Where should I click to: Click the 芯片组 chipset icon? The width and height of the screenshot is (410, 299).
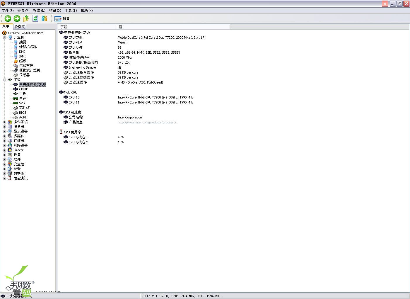click(16, 108)
